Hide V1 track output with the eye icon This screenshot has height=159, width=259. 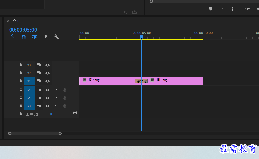coord(48,81)
